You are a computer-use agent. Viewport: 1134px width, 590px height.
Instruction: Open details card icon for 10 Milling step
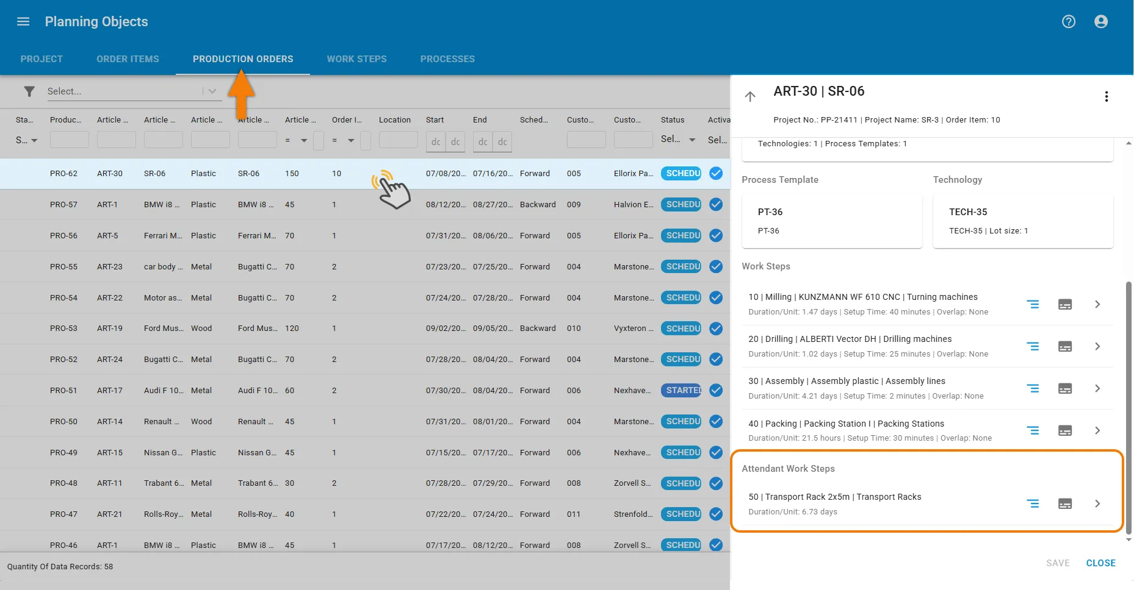click(1065, 304)
